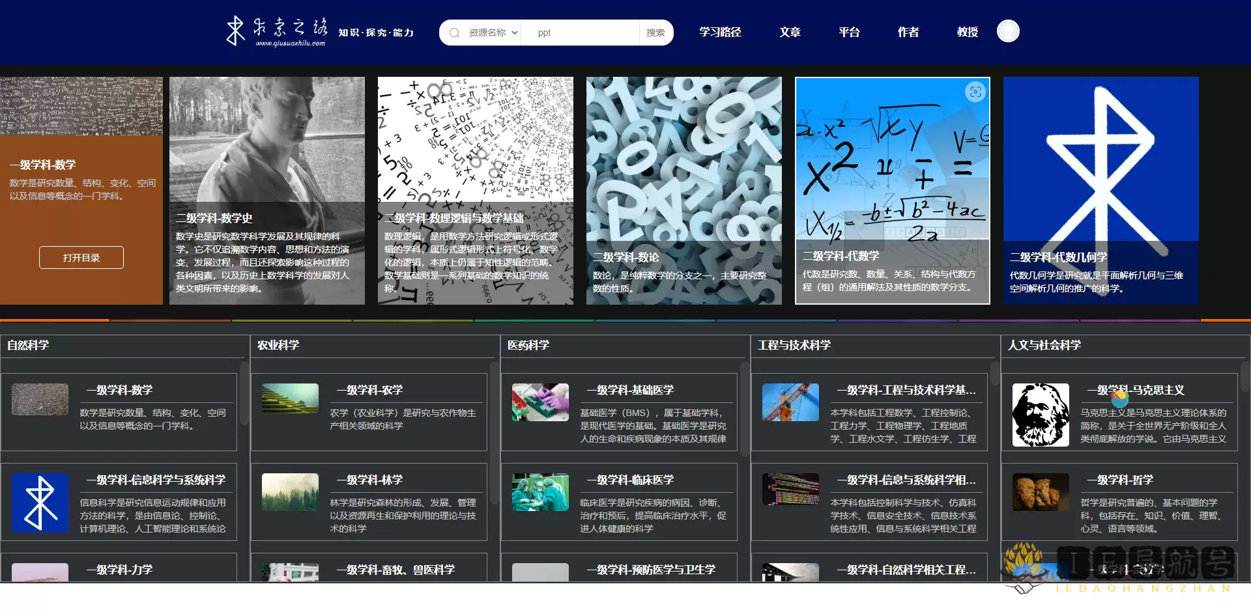Click the 求索之路 site logo
The width and height of the screenshot is (1251, 610).
point(274,31)
